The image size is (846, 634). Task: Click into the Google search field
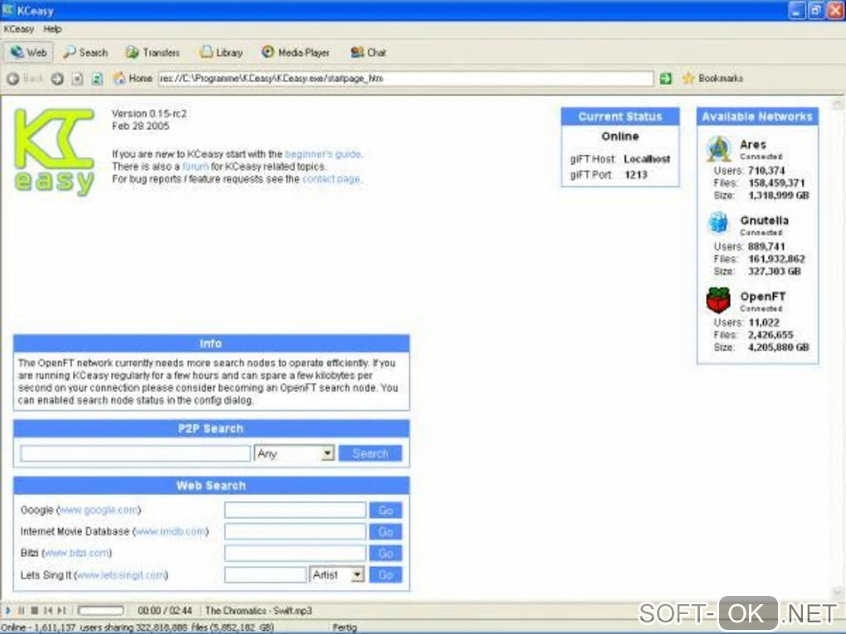pyautogui.click(x=295, y=510)
